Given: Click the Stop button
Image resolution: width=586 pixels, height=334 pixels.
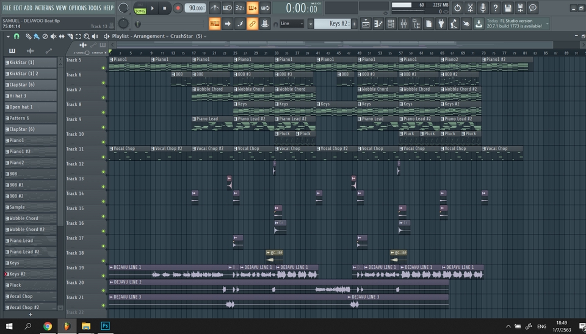Looking at the screenshot, I should 164,8.
